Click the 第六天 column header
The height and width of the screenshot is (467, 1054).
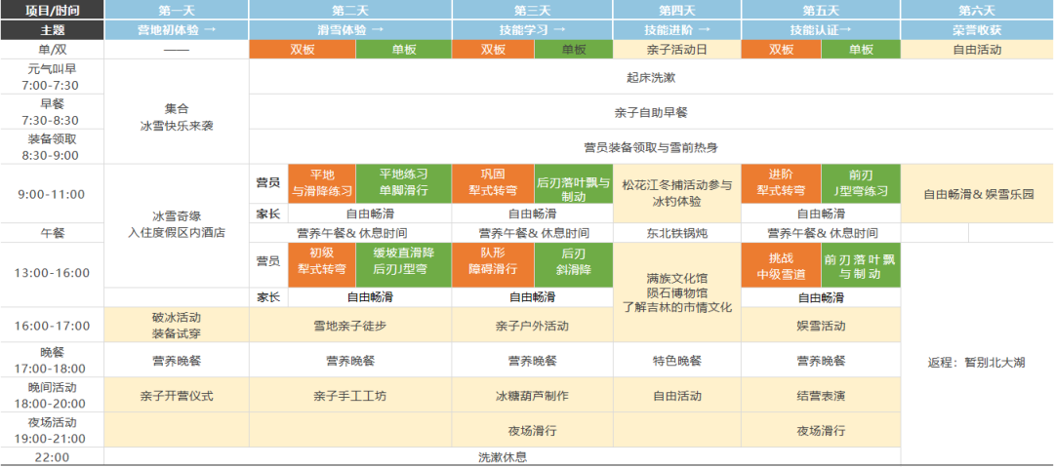[x=977, y=10]
